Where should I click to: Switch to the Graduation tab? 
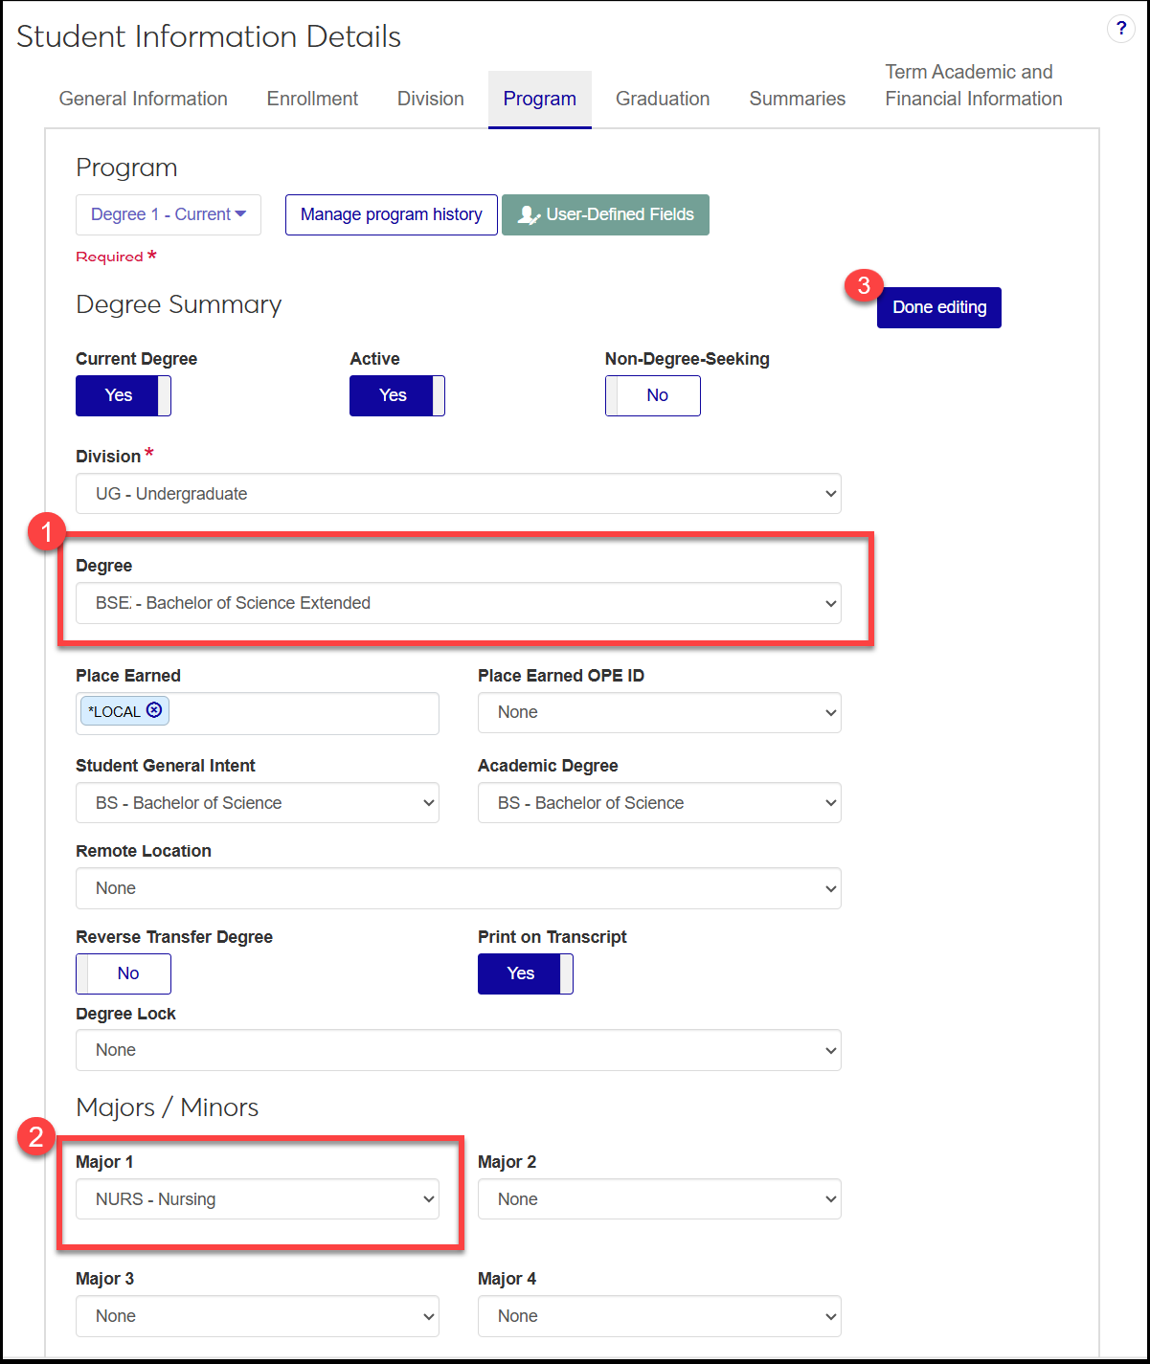click(x=662, y=99)
